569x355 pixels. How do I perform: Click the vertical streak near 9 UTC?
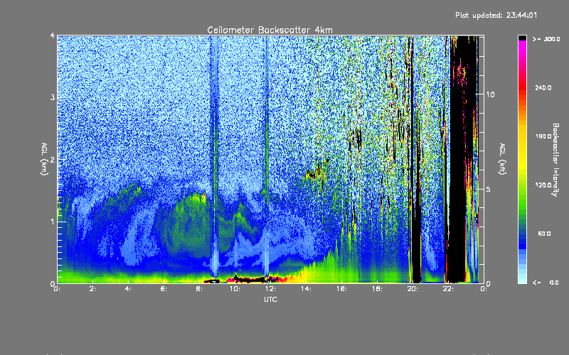point(215,159)
